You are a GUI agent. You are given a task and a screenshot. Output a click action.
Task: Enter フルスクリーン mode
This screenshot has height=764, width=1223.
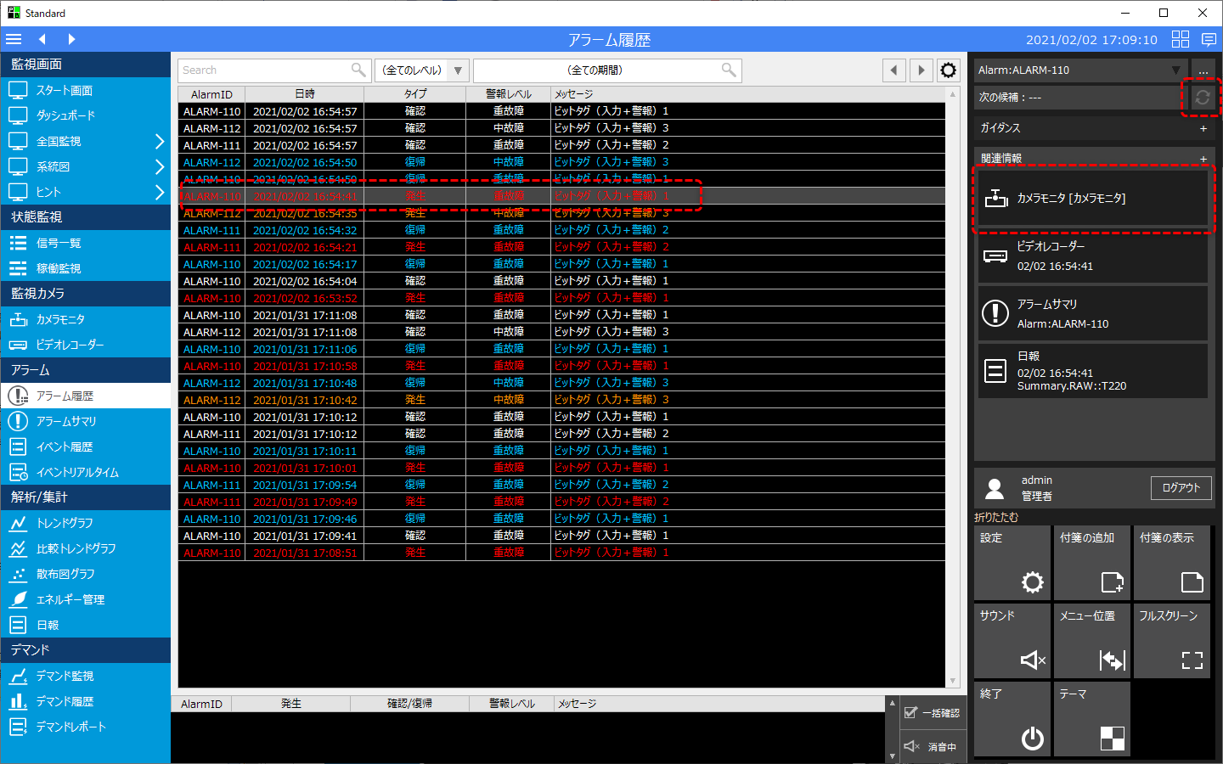coord(1172,641)
